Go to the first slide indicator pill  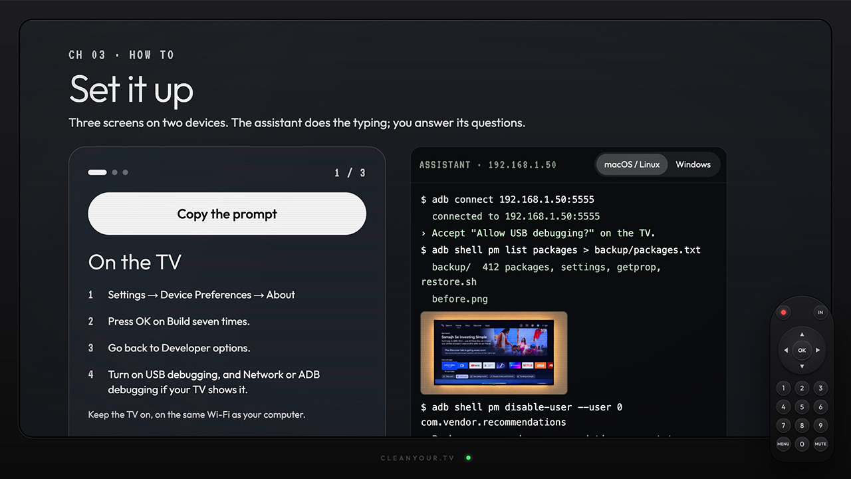97,172
